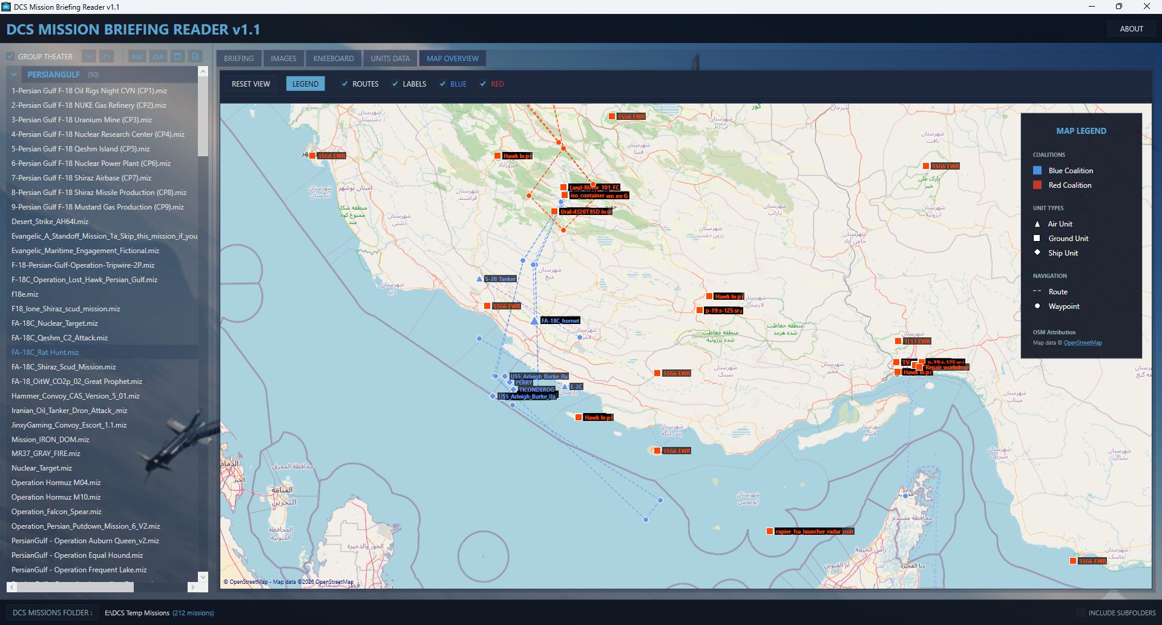This screenshot has width=1162, height=625.
Task: Sort missions Z to A
Action: 158,56
